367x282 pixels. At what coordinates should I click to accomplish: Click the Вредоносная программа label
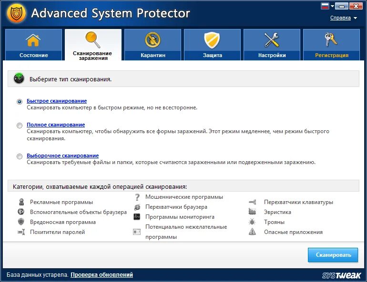point(63,222)
